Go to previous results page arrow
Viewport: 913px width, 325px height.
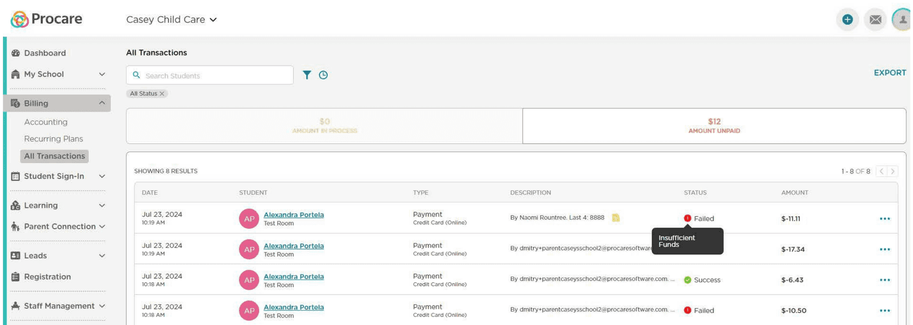[x=882, y=171]
